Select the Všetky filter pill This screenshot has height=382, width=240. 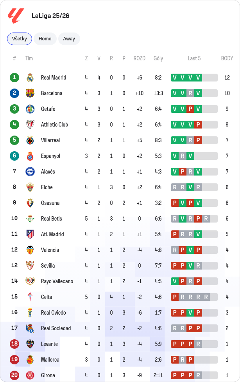tap(20, 39)
